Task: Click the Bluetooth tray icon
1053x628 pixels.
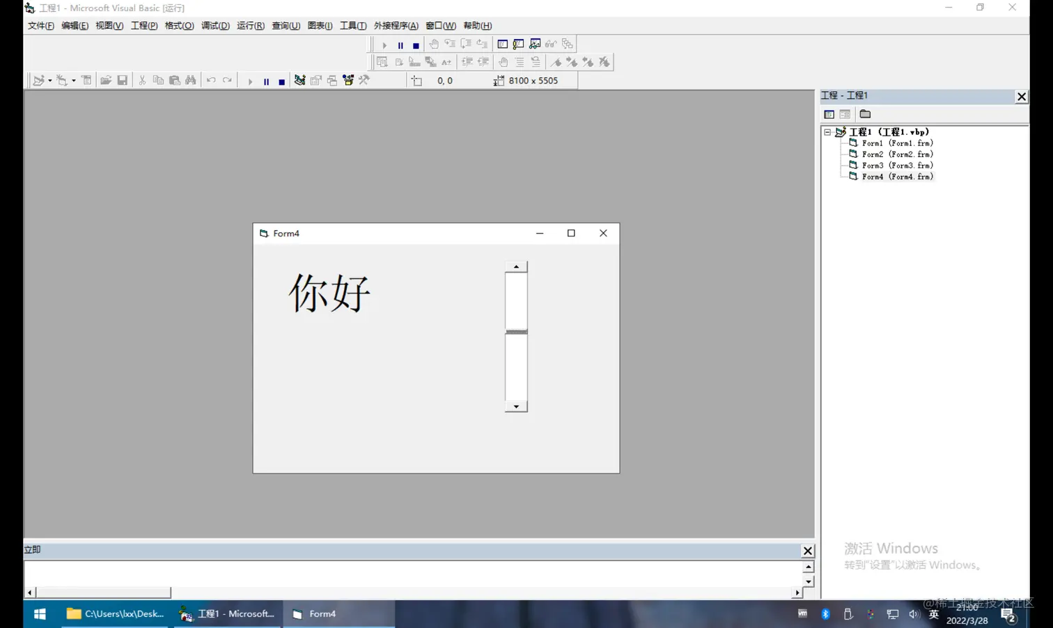Action: pyautogui.click(x=825, y=614)
